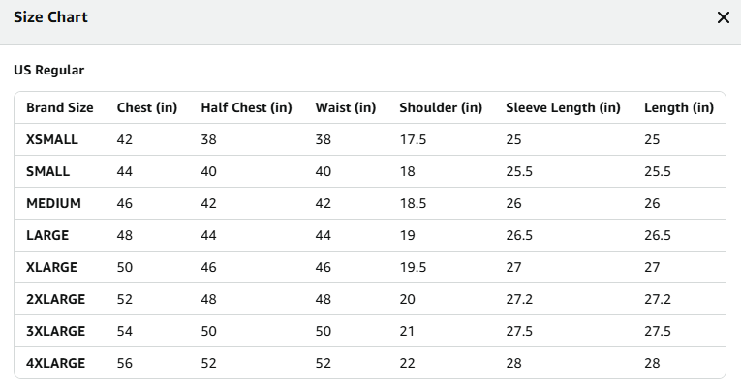Image resolution: width=741 pixels, height=386 pixels.
Task: Select the MEDIUM row label
Action: pyautogui.click(x=53, y=203)
